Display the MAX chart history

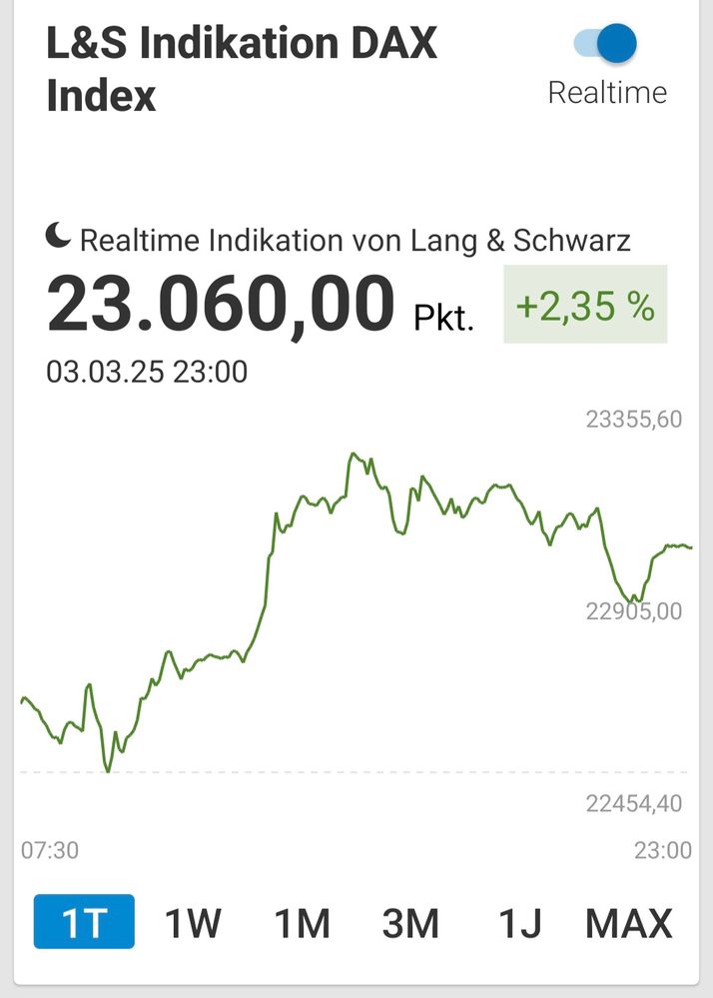point(629,922)
